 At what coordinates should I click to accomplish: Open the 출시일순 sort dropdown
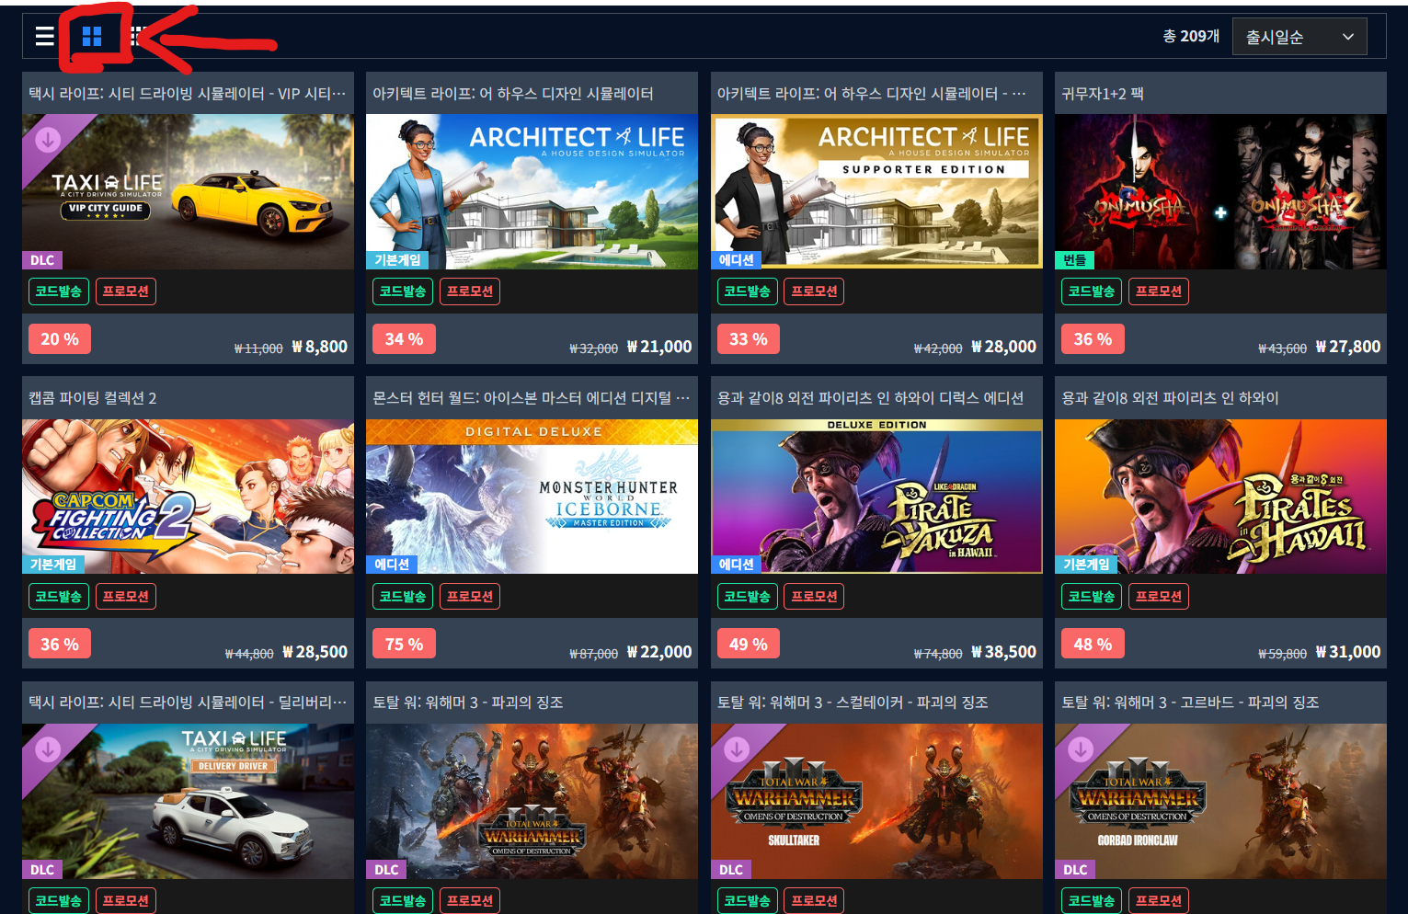1299,37
